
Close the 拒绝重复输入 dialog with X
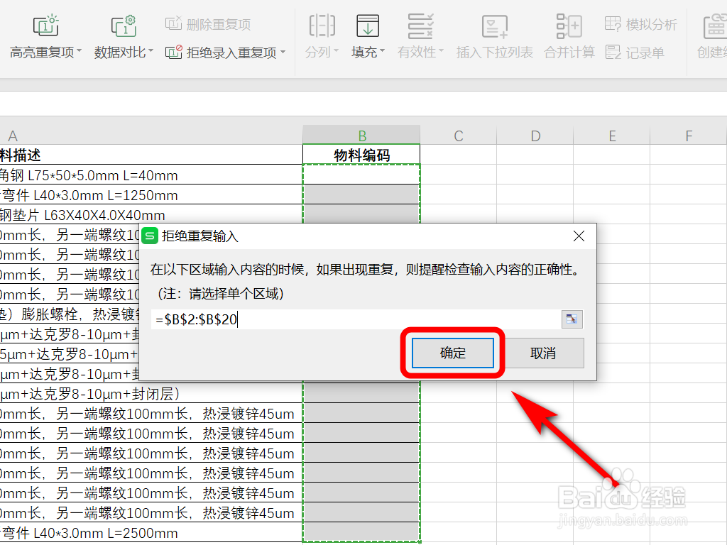(x=579, y=236)
